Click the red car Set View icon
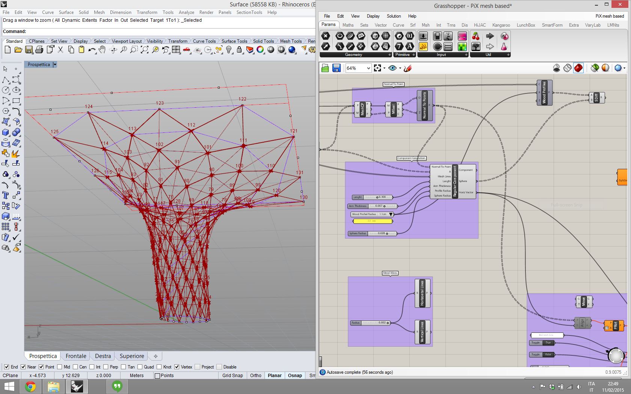631x394 pixels. [187, 50]
